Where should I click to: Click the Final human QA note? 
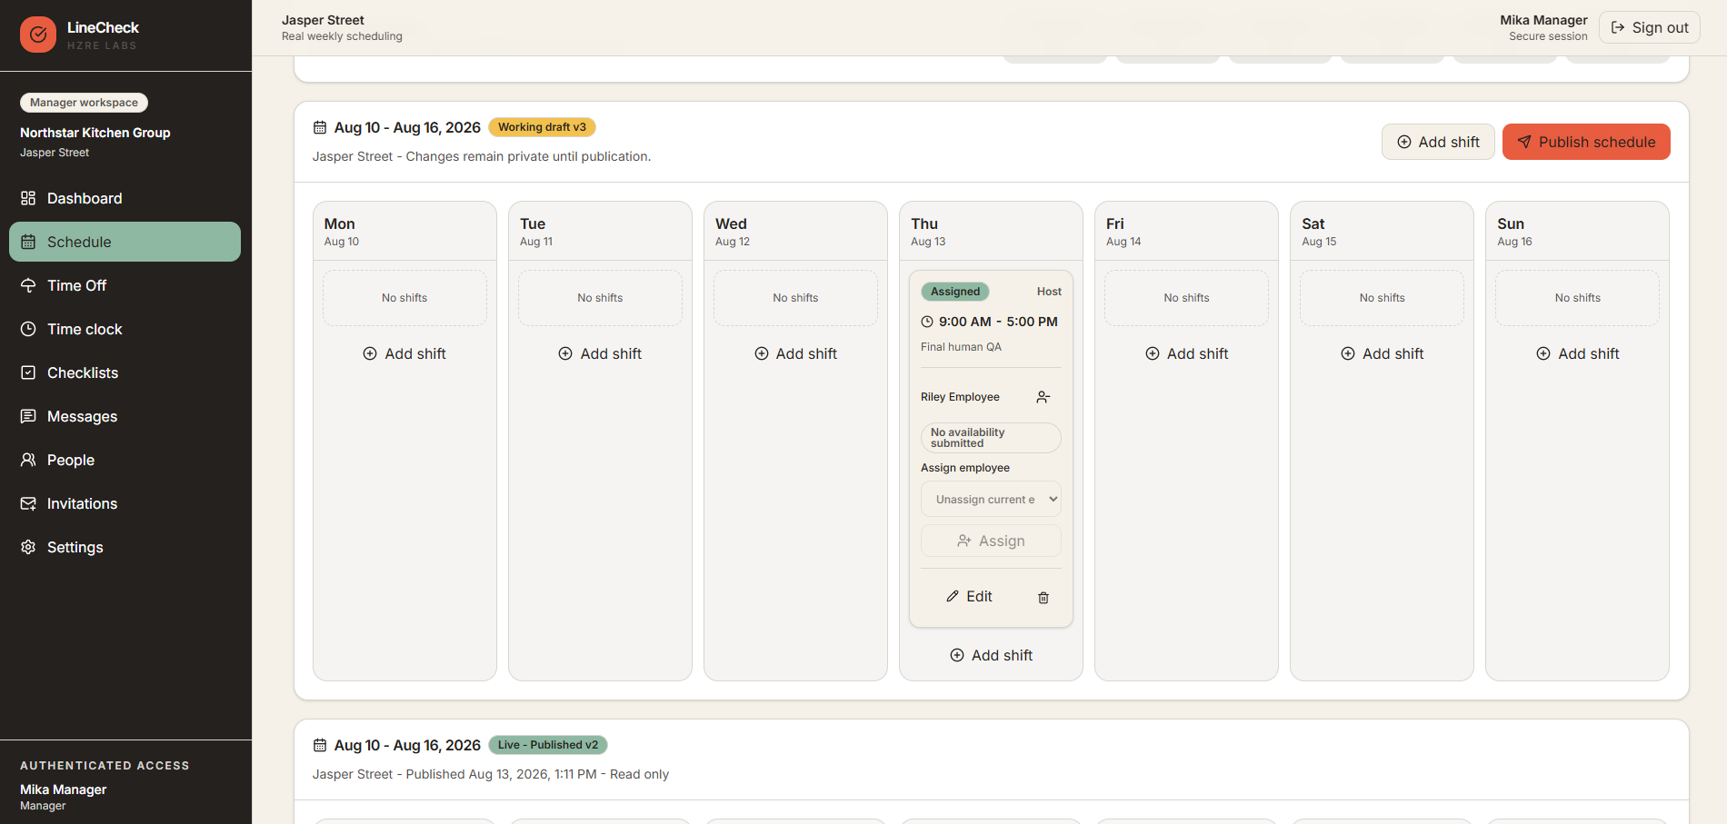(961, 347)
